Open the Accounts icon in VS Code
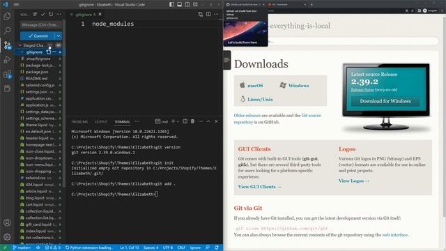This screenshot has width=446, height=251. [7, 222]
